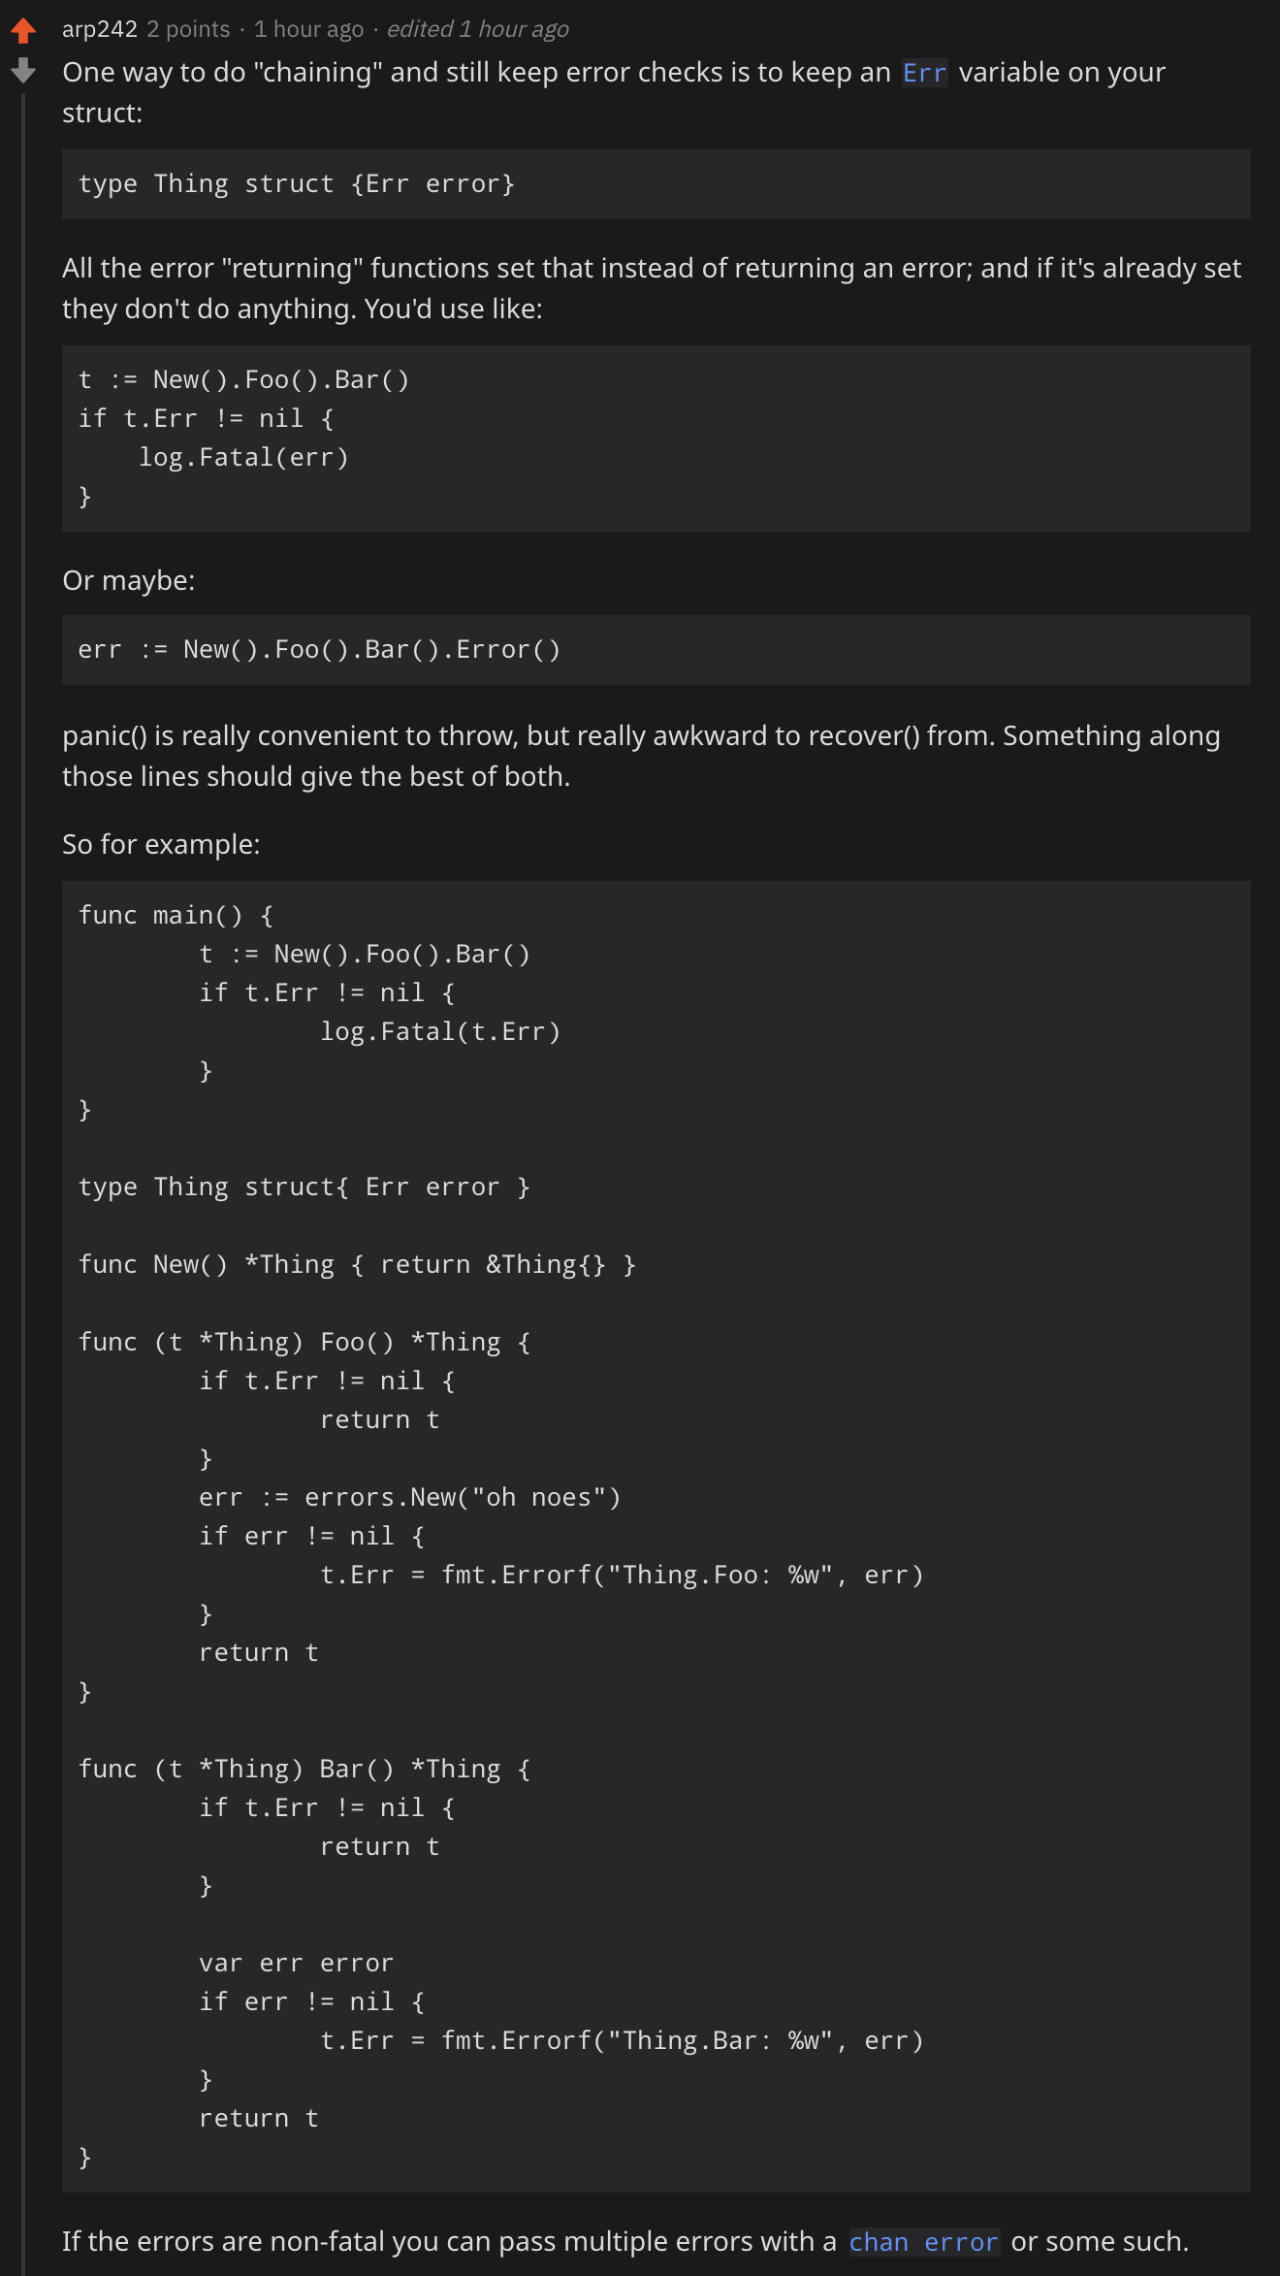Screen dimensions: 1280x2276
Task: Click the "edited 1 hour ago" label
Action: (476, 29)
